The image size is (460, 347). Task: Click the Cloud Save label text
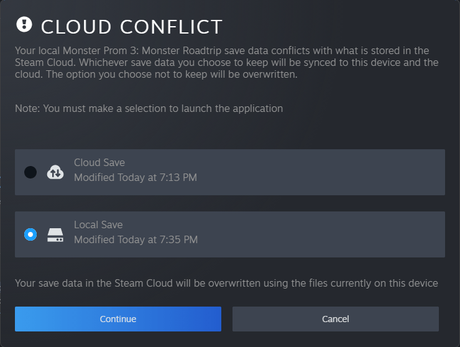[x=99, y=163]
